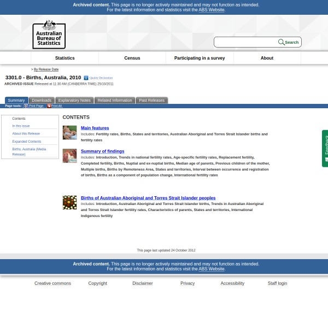Open the Feedback side tab
The width and height of the screenshot is (328, 328).
coord(325,148)
